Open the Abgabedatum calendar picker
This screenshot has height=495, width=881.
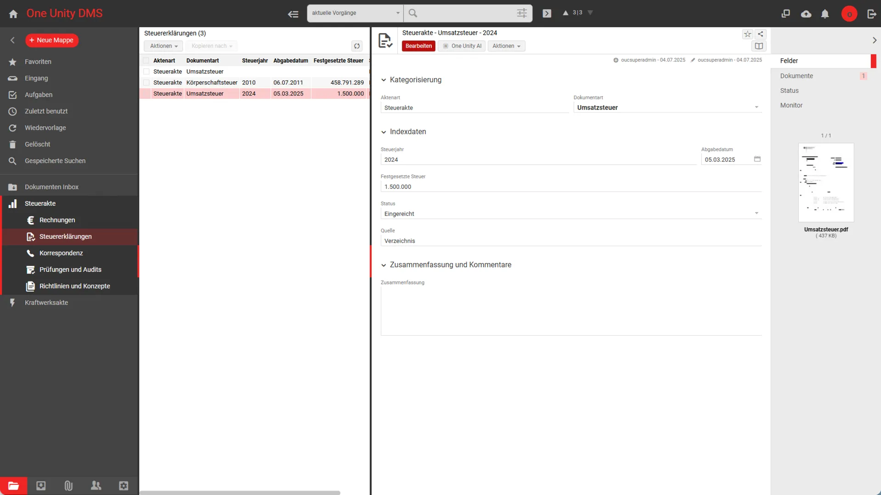click(757, 159)
